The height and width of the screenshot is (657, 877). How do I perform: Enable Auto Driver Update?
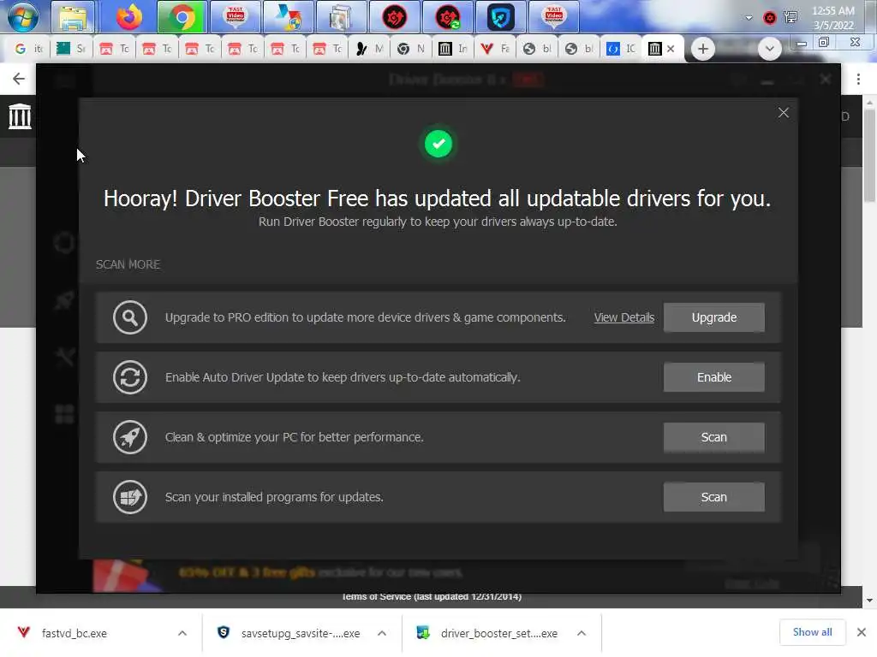[713, 377]
